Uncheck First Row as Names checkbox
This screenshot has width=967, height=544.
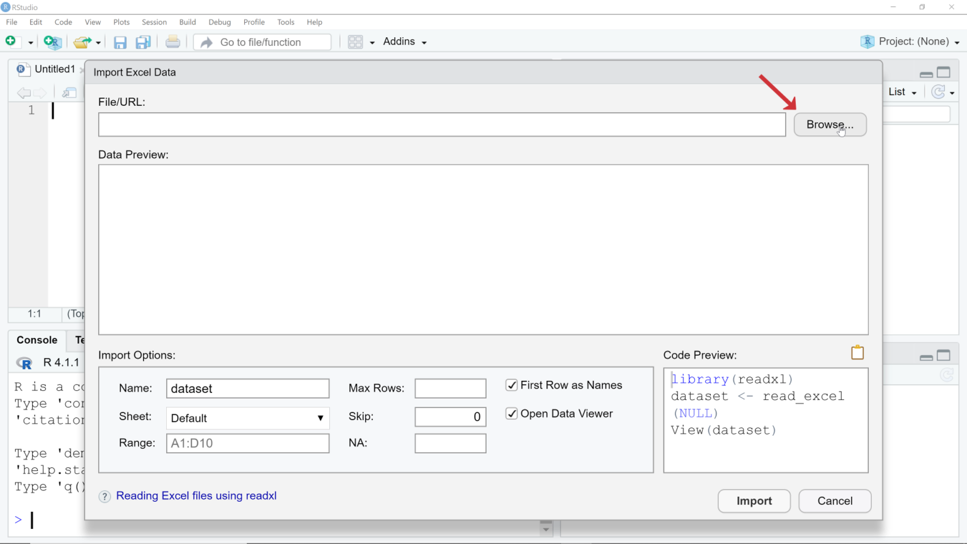(x=512, y=385)
